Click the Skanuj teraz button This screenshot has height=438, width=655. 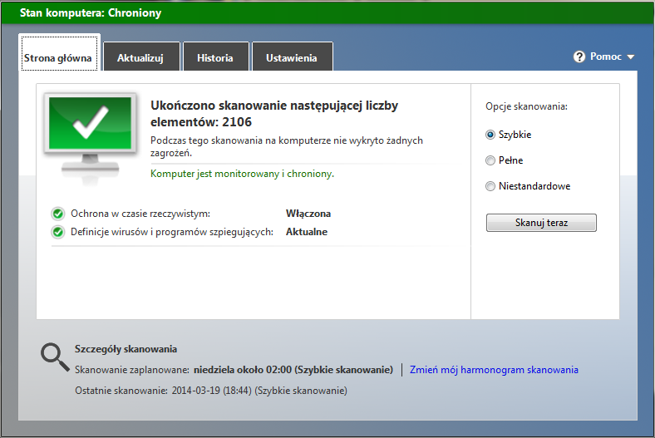541,223
